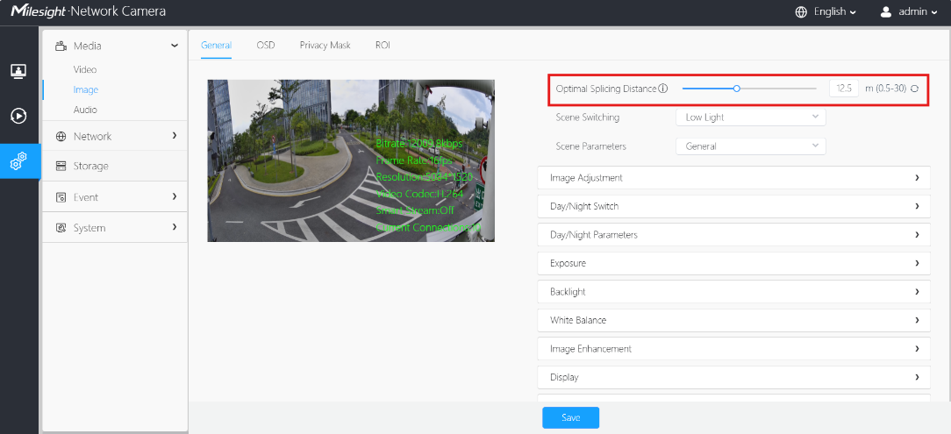Select Audio under Media
This screenshot has height=434, width=951.
tap(85, 110)
